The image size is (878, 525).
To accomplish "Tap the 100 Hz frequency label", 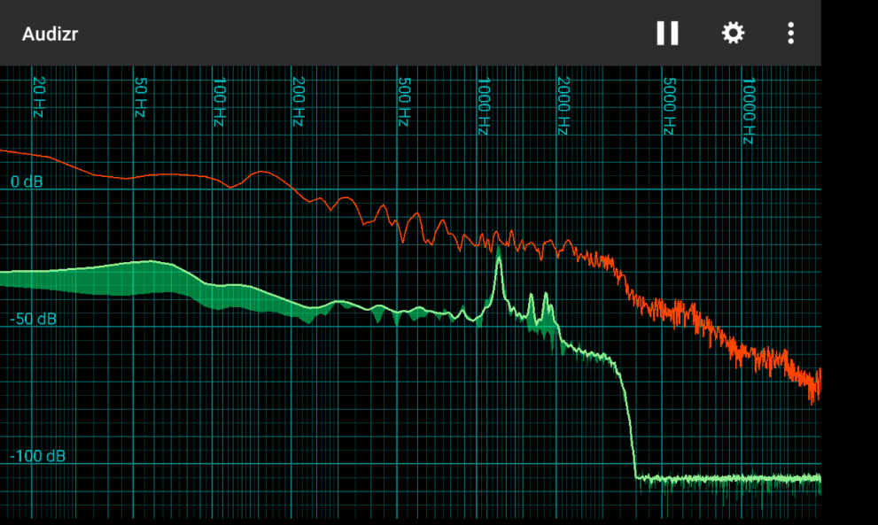I will [x=219, y=101].
